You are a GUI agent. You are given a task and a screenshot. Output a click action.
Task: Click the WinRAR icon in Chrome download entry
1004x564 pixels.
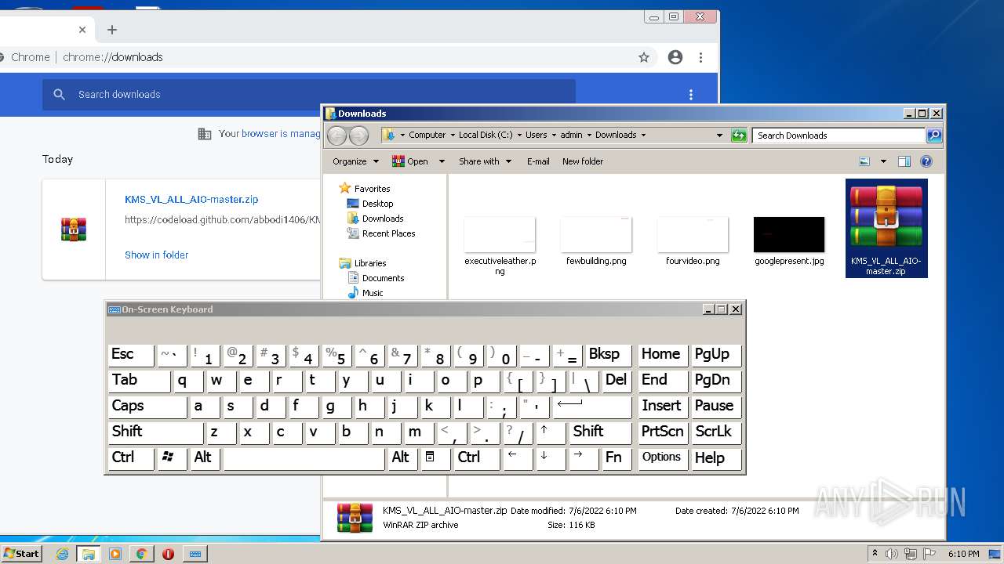tap(74, 230)
